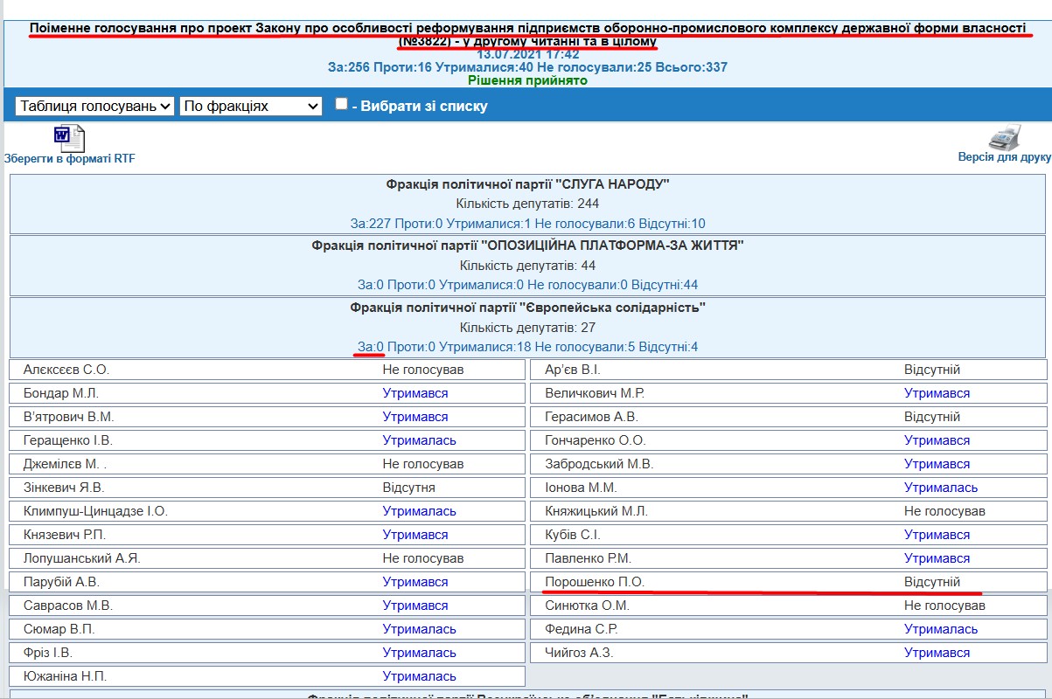Click 'Зберегти в форматі RTF' link
This screenshot has height=699, width=1052.
70,159
